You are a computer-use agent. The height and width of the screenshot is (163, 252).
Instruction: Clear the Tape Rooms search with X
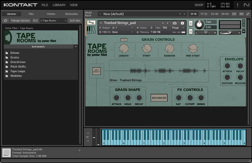click(65, 21)
